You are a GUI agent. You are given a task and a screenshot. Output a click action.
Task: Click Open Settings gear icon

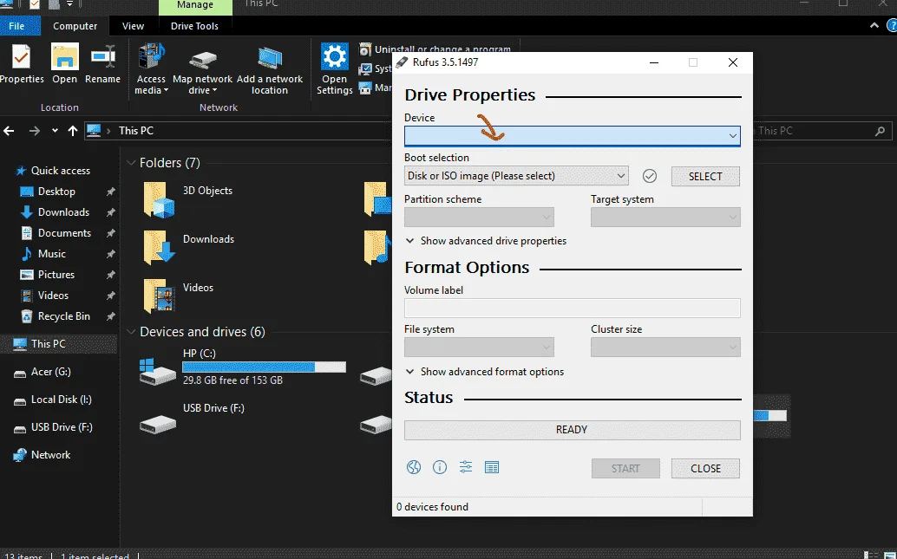tap(335, 57)
